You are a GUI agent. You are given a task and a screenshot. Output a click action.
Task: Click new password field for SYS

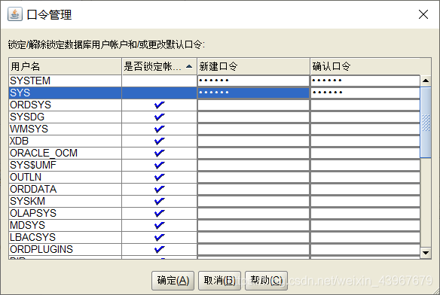click(253, 93)
